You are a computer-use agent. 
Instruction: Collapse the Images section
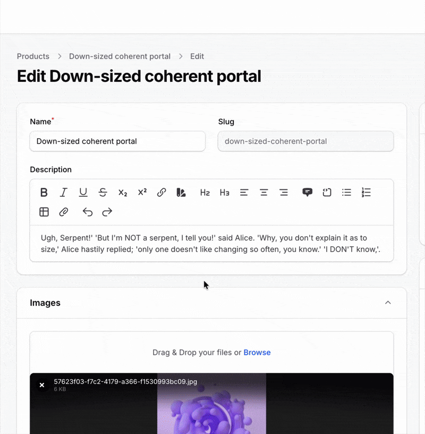coord(388,302)
